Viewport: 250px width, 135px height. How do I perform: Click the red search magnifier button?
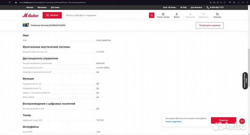[151, 15]
